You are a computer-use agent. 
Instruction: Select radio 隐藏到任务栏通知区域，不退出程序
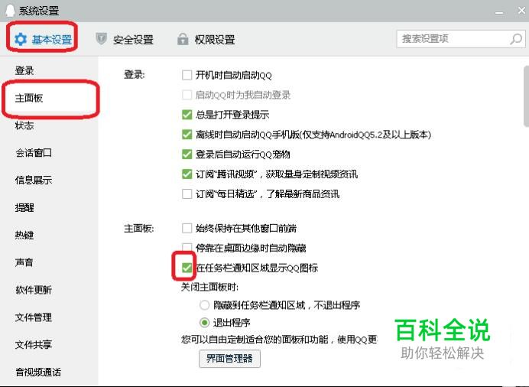coord(204,305)
